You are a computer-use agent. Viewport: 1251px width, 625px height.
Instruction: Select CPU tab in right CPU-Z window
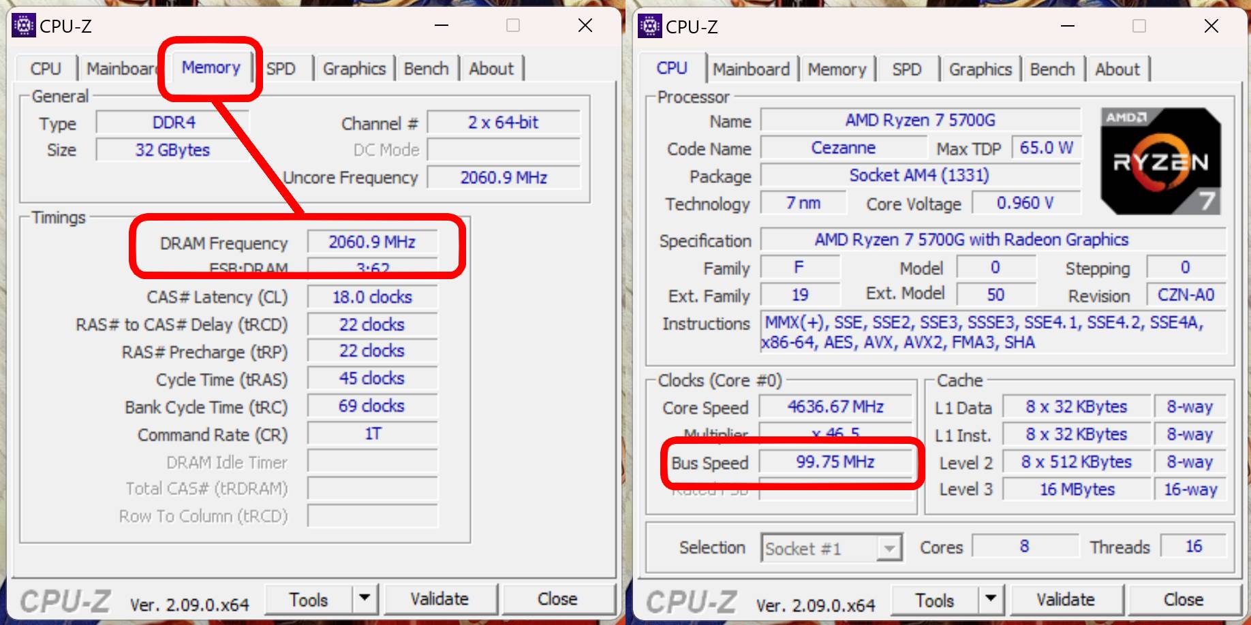[672, 68]
